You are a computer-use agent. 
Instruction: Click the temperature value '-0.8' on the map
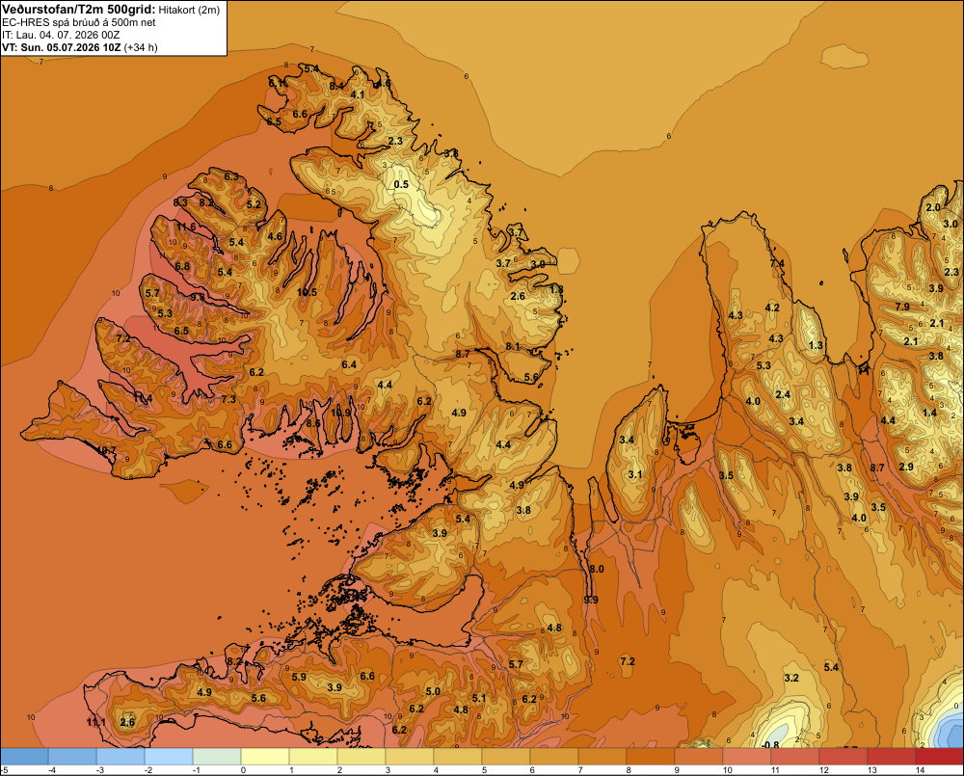tap(770, 745)
